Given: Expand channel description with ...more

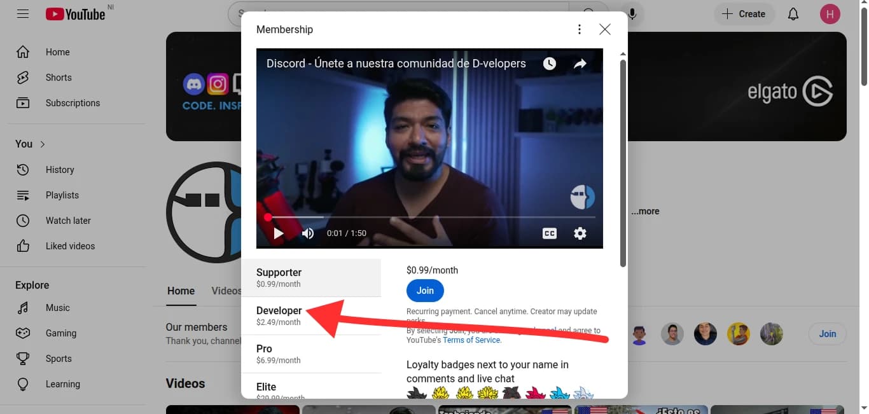Looking at the screenshot, I should 645,211.
